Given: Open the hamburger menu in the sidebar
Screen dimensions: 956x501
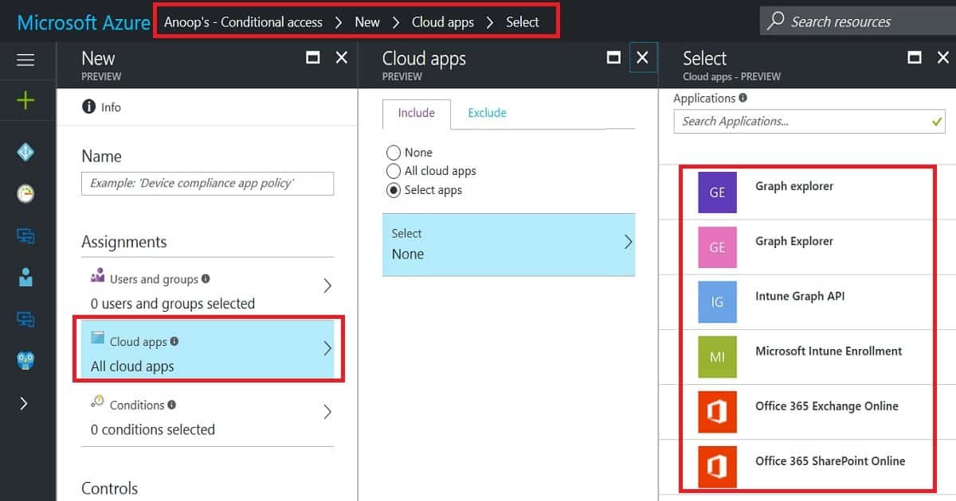Looking at the screenshot, I should [25, 60].
